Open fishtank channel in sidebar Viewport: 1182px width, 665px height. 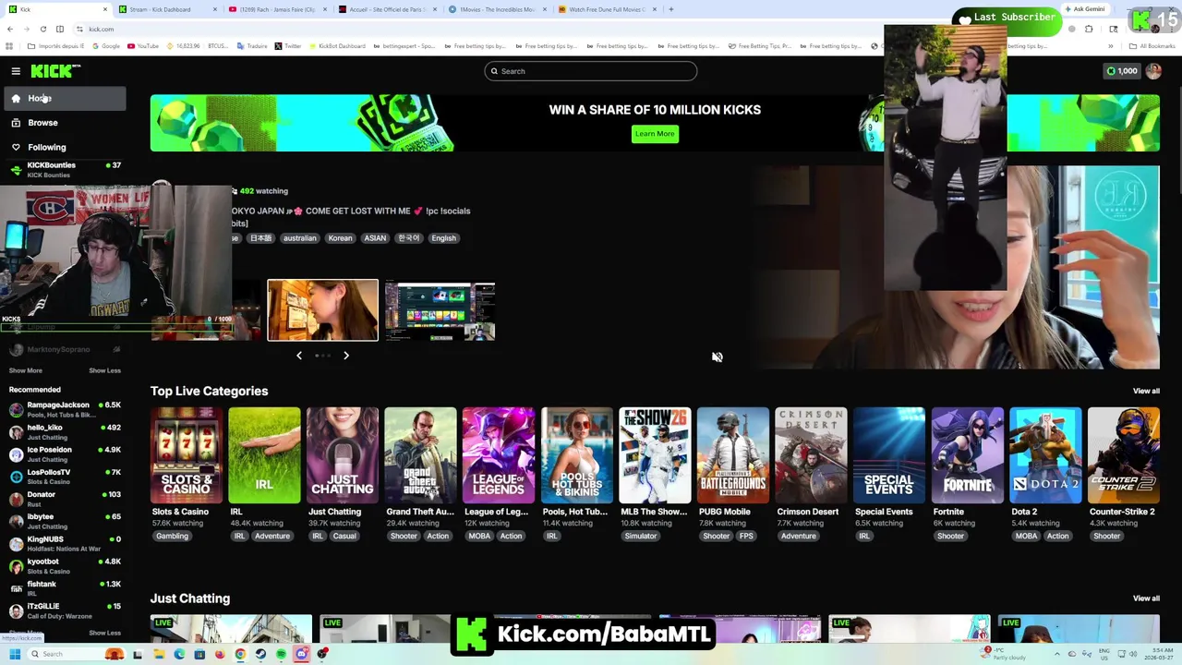[65, 588]
